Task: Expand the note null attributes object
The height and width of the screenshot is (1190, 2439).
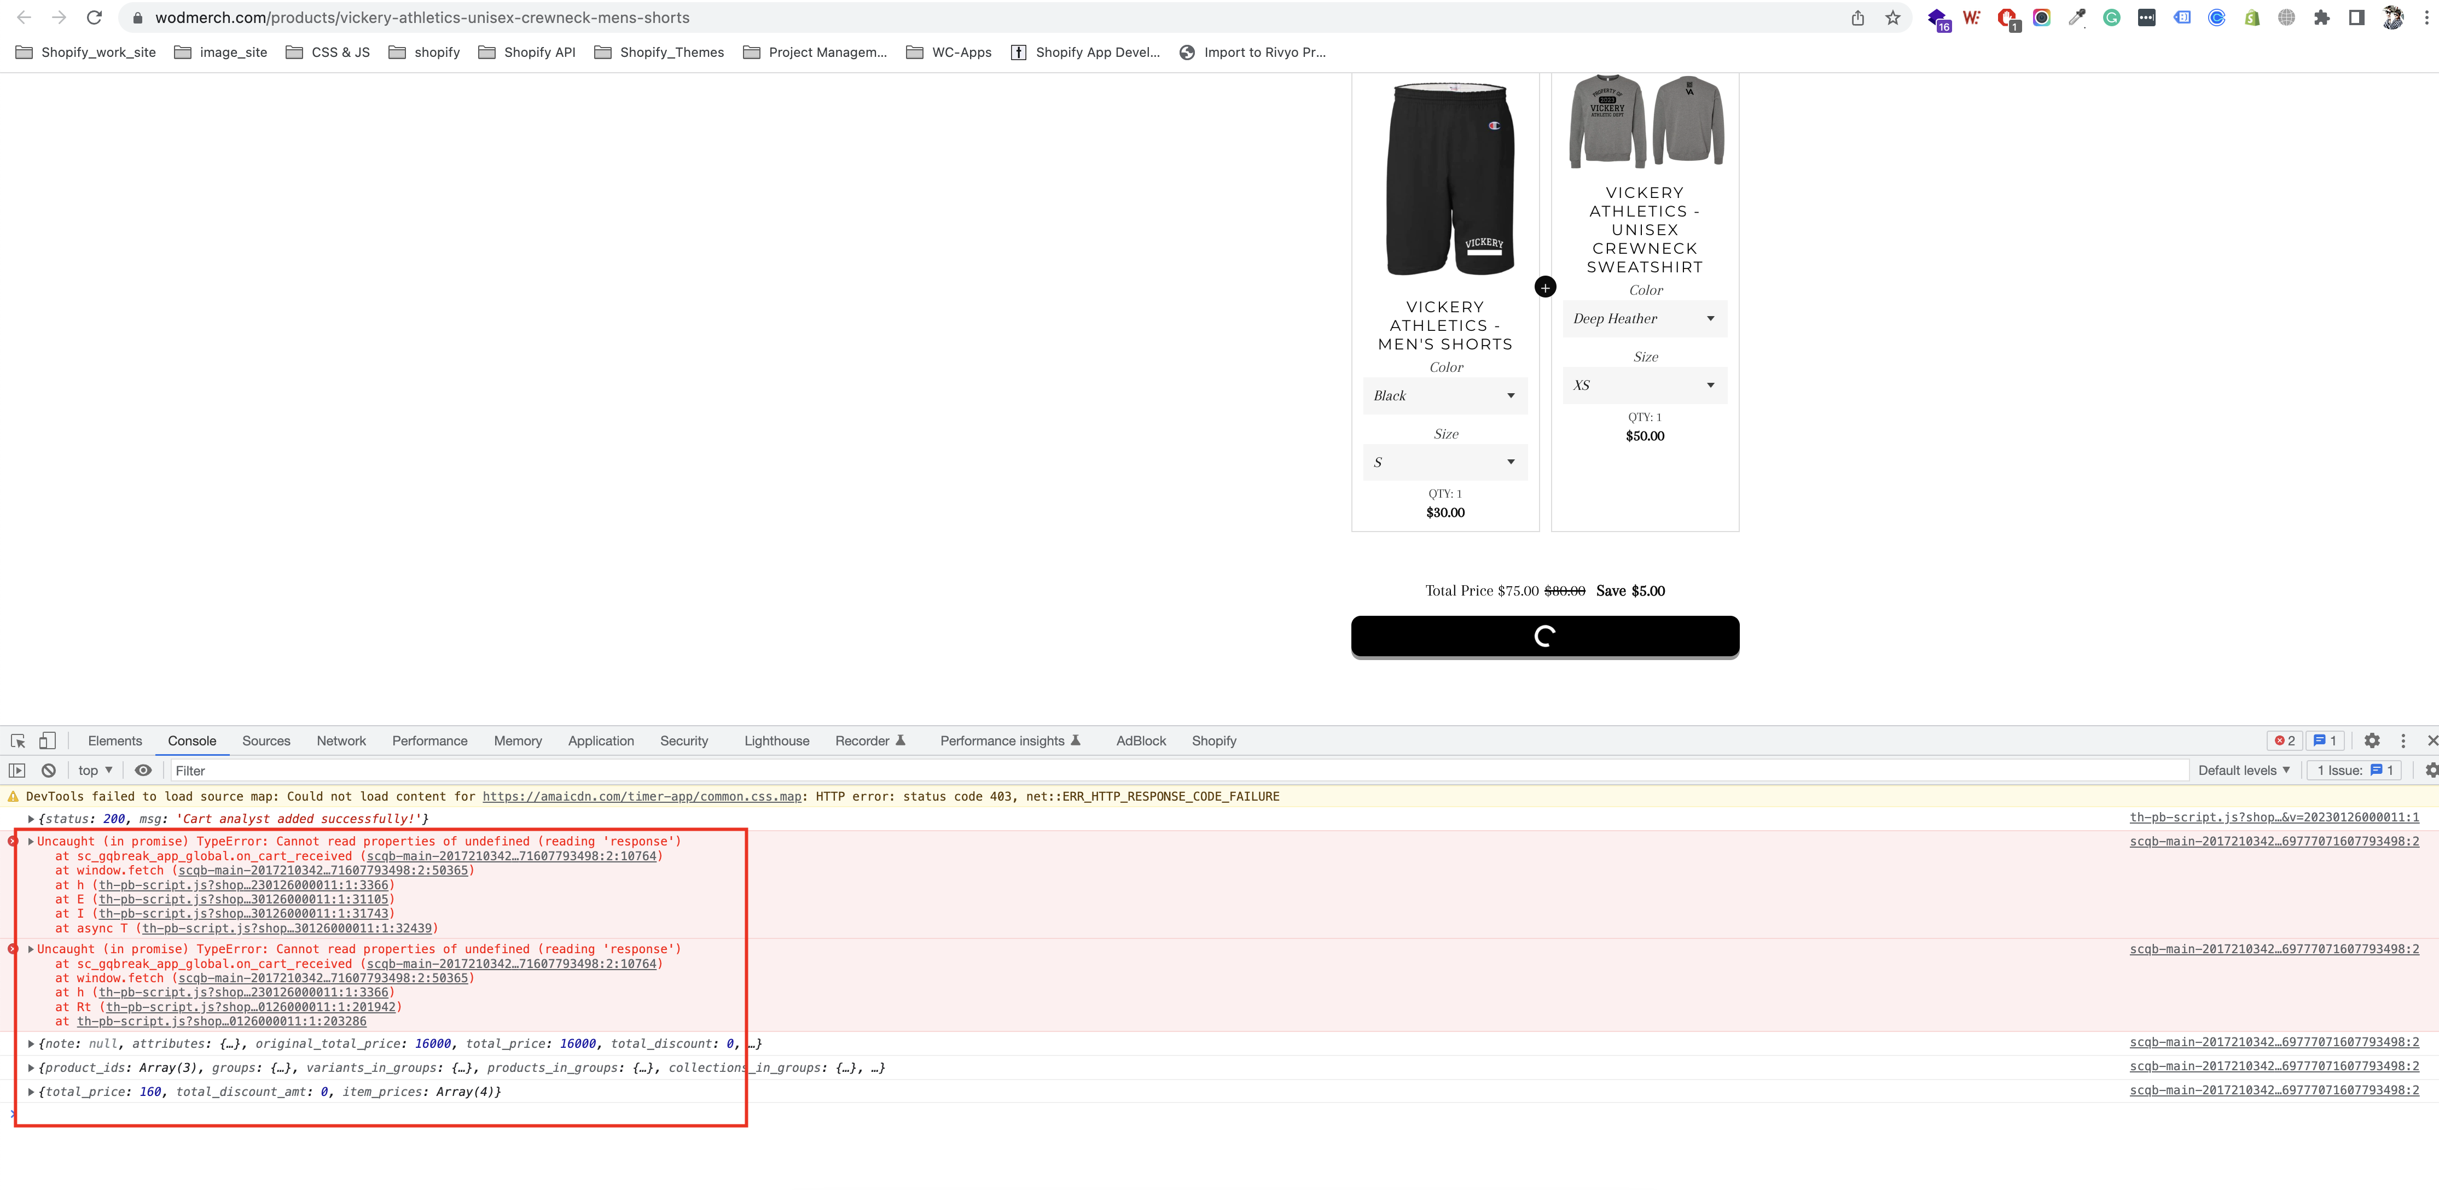Action: coord(31,1044)
